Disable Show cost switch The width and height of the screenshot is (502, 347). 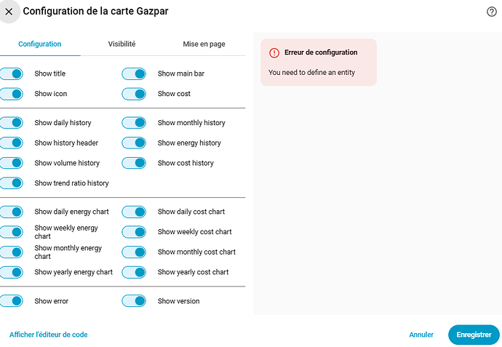pyautogui.click(x=134, y=94)
